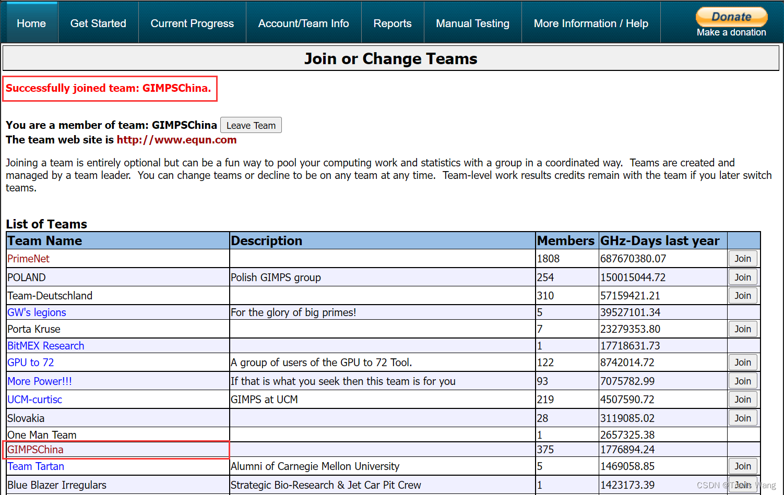784x495 pixels.
Task: Open the Reports menu
Action: (x=393, y=23)
